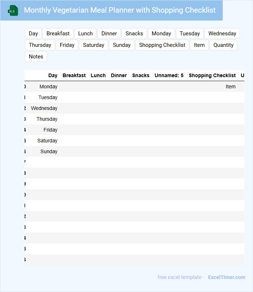Choose the Quantity tag button
Screen dimensions: 253x292
click(223, 45)
